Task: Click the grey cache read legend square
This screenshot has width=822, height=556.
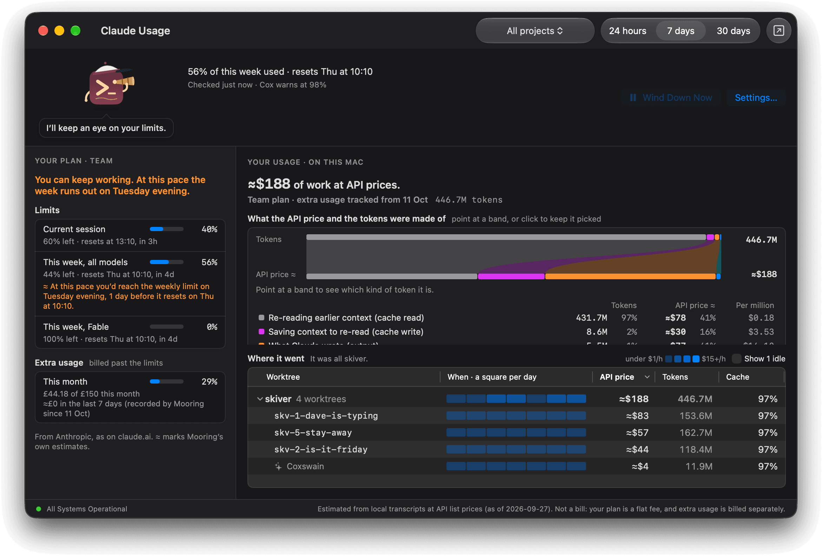Action: click(261, 318)
